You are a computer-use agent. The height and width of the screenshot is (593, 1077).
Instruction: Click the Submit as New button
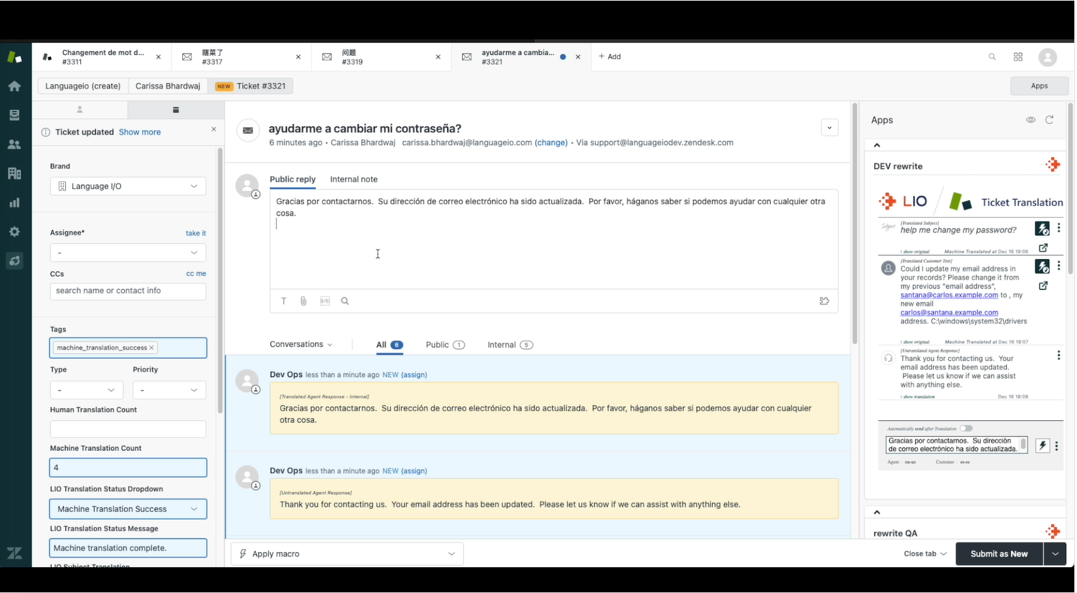point(999,554)
